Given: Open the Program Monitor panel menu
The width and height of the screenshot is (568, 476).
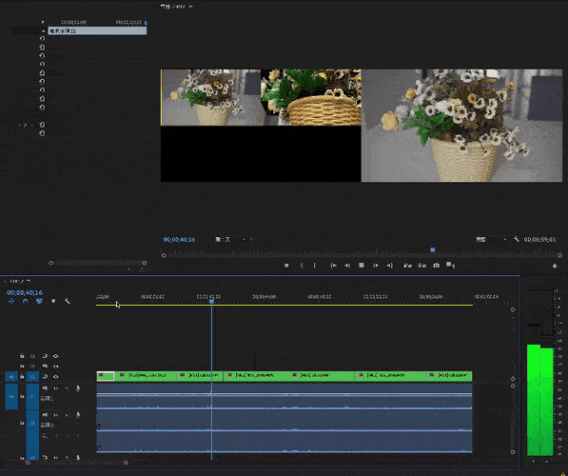Looking at the screenshot, I should 190,6.
